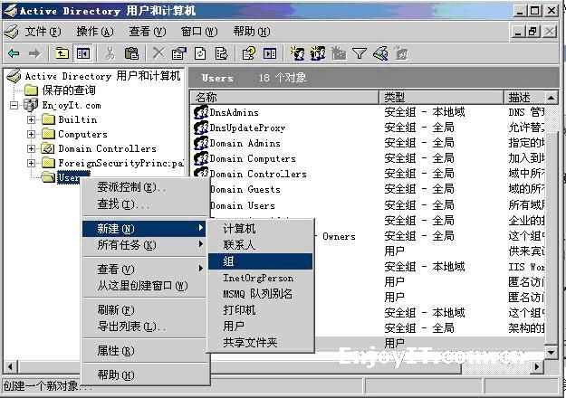Click the horizontal scrollbar right arrow

pos(537,366)
